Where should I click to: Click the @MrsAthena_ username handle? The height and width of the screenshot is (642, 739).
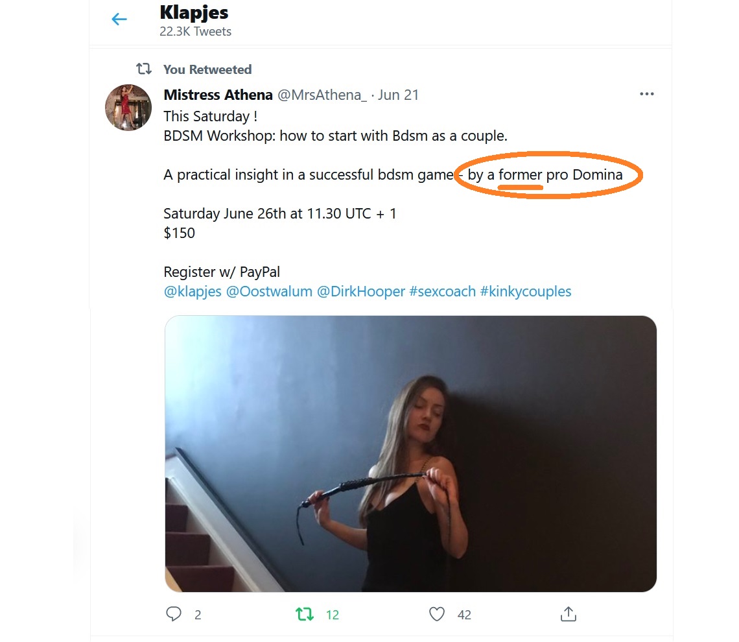(322, 95)
